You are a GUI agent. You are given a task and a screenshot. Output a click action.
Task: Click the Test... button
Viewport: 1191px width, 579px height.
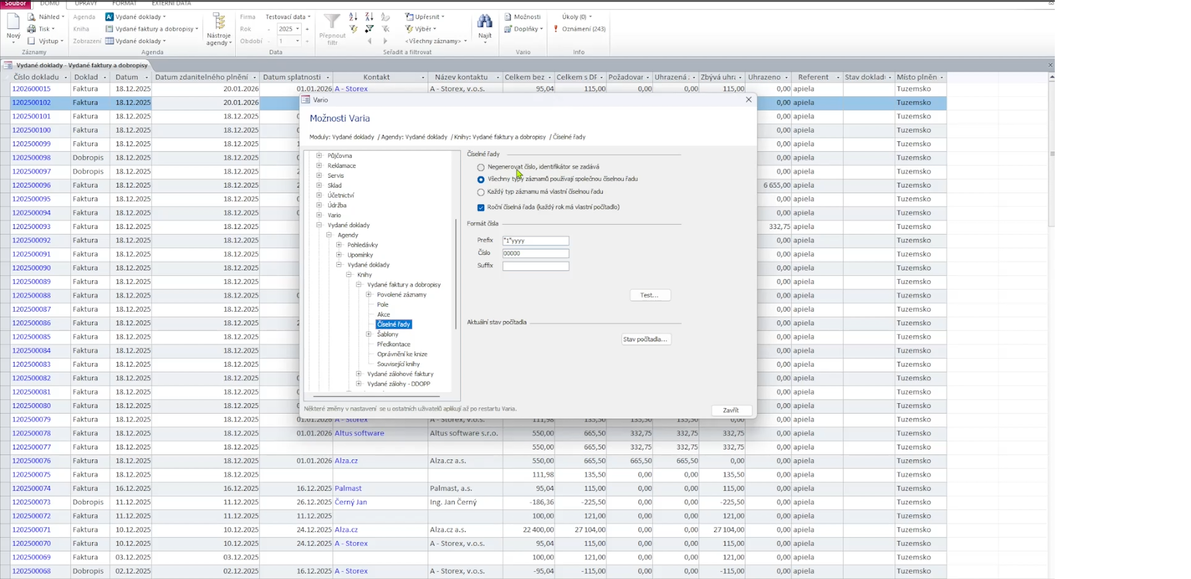[650, 295]
